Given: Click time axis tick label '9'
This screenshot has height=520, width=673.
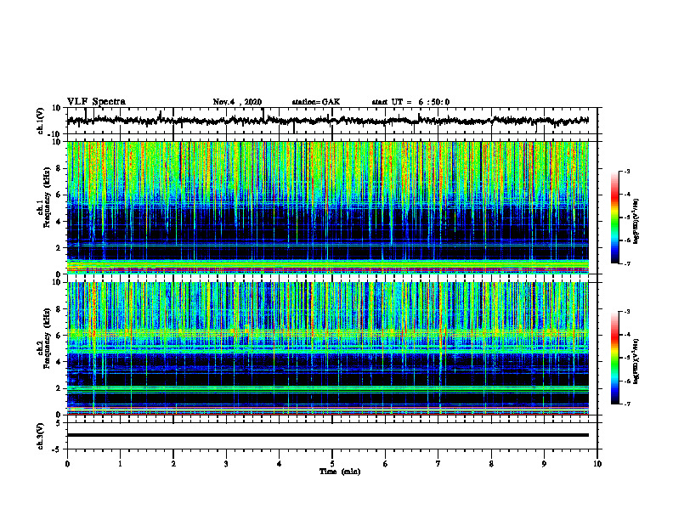Looking at the screenshot, I should tap(544, 464).
